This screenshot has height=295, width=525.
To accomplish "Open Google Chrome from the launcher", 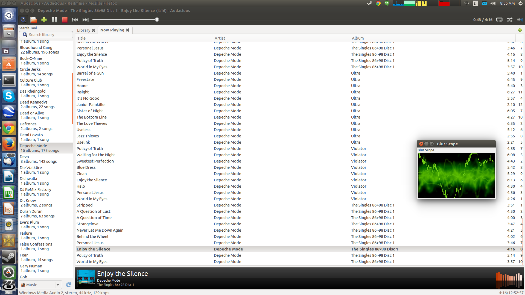I will click(9, 128).
